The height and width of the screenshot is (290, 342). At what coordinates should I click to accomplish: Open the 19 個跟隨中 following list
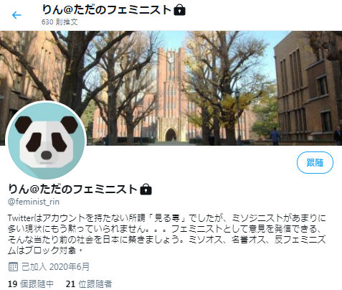(31, 284)
